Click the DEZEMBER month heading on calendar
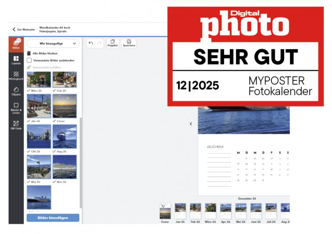Screen dimensions: 332x234 [x=215, y=147]
